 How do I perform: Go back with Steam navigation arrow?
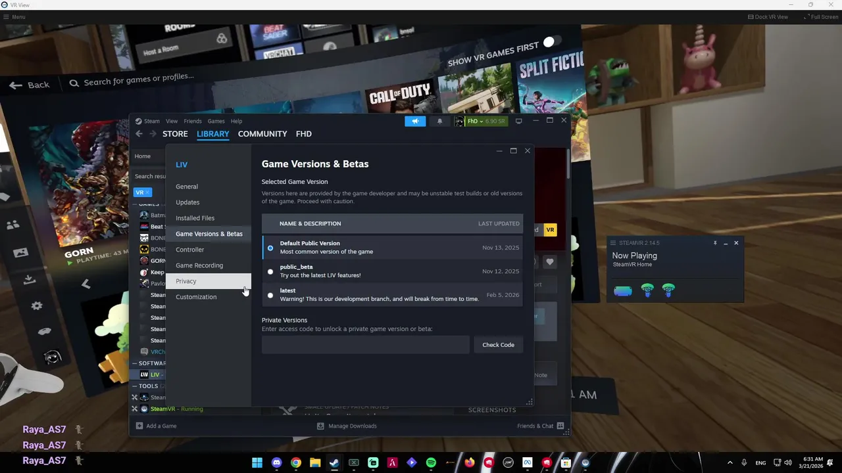139,134
